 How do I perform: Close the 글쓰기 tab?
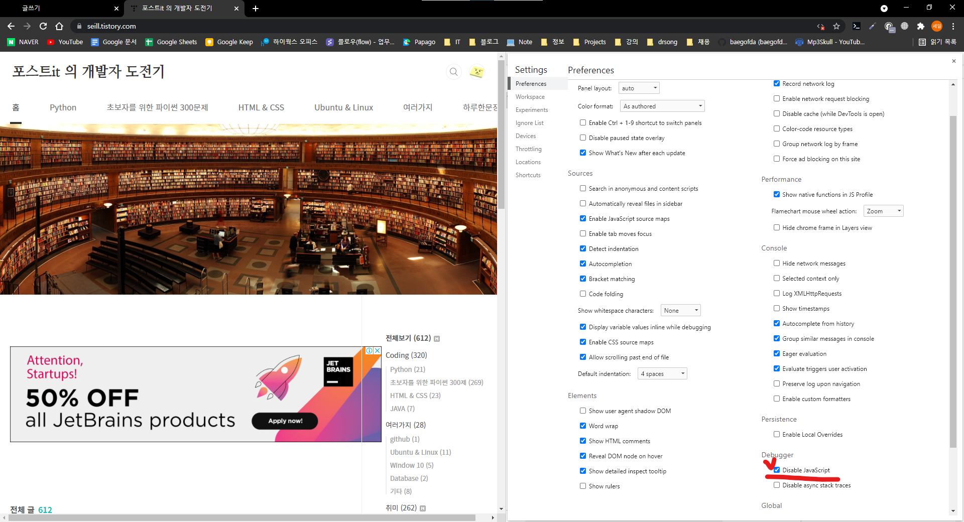coord(116,8)
